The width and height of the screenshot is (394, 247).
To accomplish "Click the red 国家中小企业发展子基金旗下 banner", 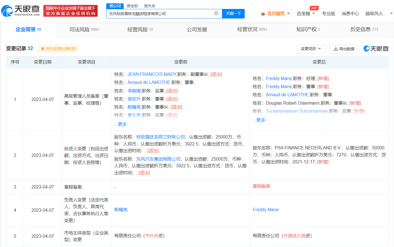I will pyautogui.click(x=70, y=11).
